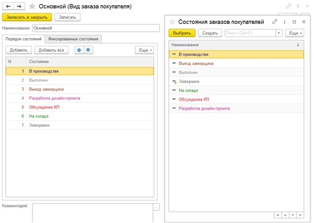
Task: Select row 6 На складе in order table
Action: (80, 116)
